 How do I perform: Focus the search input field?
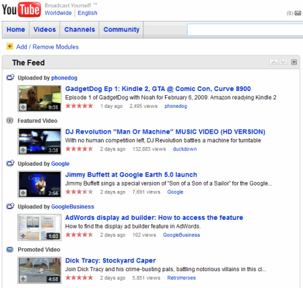click(245, 30)
